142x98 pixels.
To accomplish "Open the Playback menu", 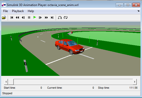I will click(x=18, y=11).
